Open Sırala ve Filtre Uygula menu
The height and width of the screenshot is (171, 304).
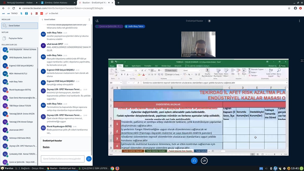click(x=271, y=73)
